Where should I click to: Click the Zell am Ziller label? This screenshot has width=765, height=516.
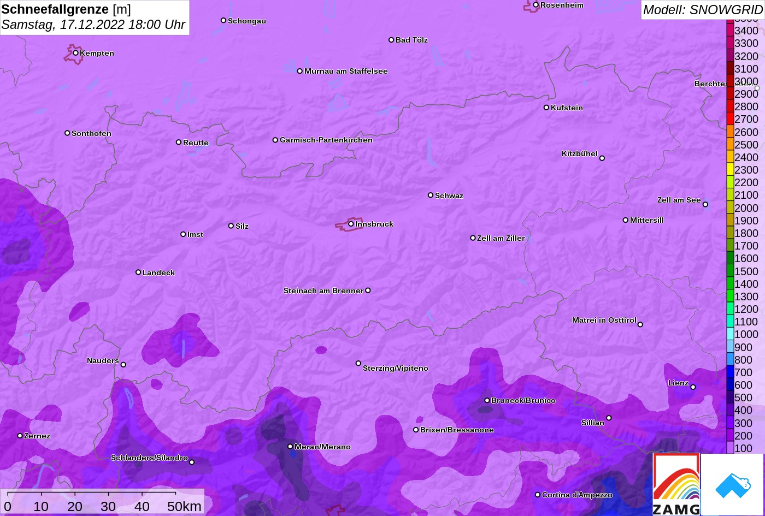coord(501,238)
